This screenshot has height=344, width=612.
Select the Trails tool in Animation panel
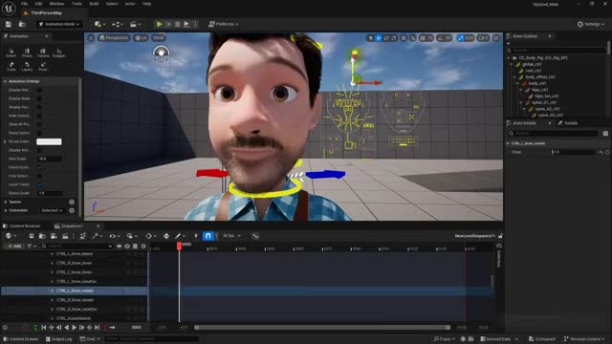click(x=11, y=66)
